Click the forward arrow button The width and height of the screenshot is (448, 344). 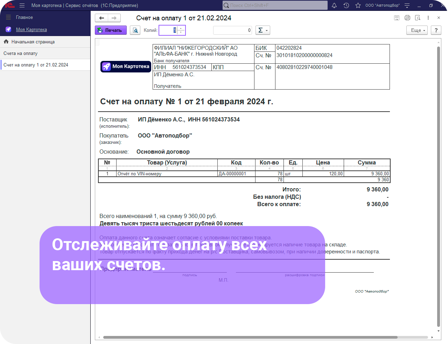point(114,18)
